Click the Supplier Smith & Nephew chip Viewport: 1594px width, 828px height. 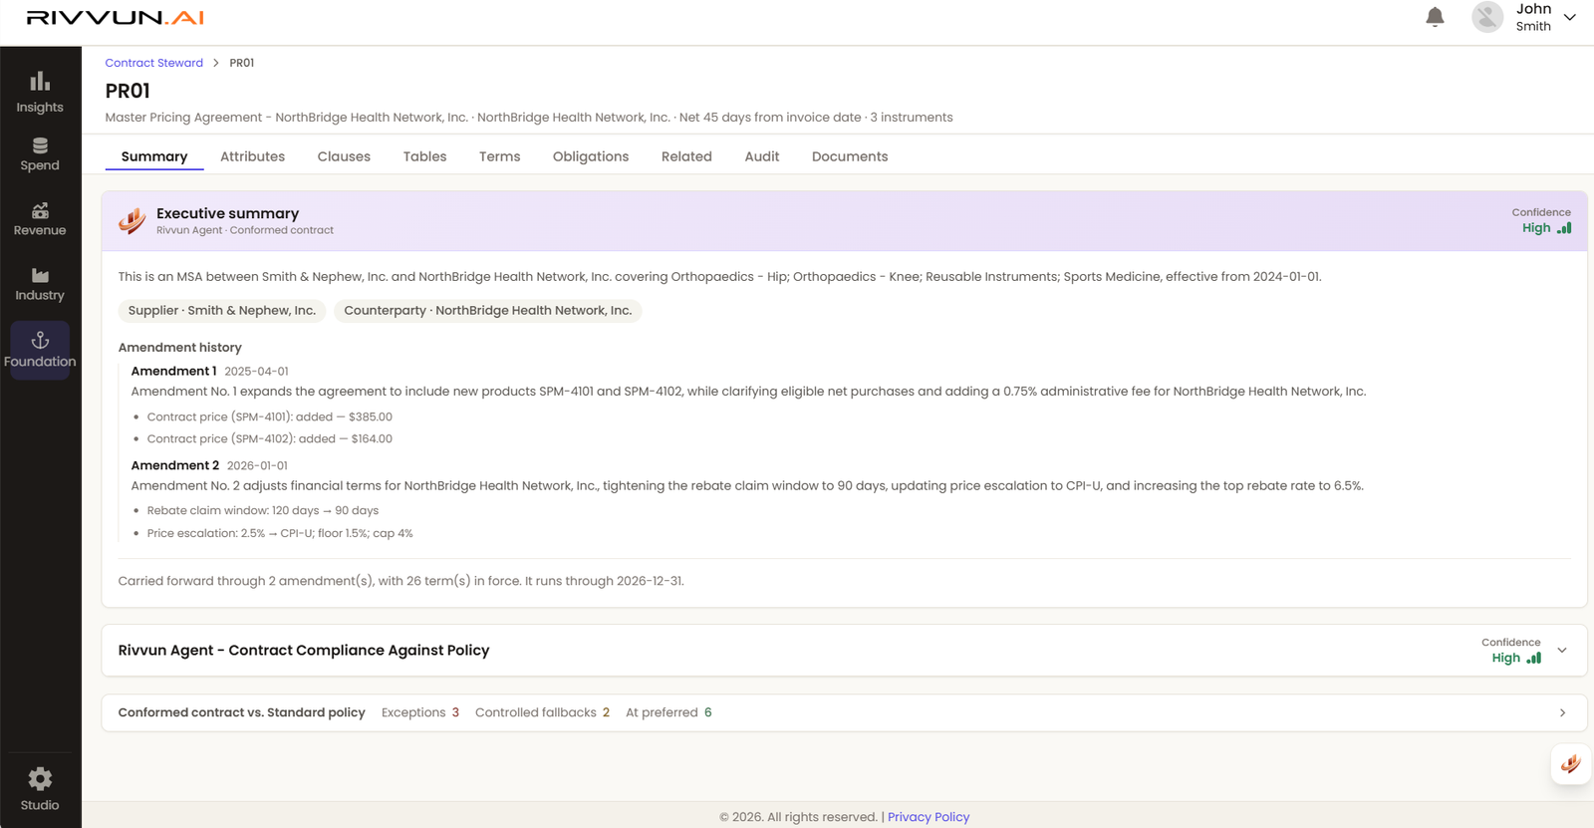pyautogui.click(x=222, y=311)
